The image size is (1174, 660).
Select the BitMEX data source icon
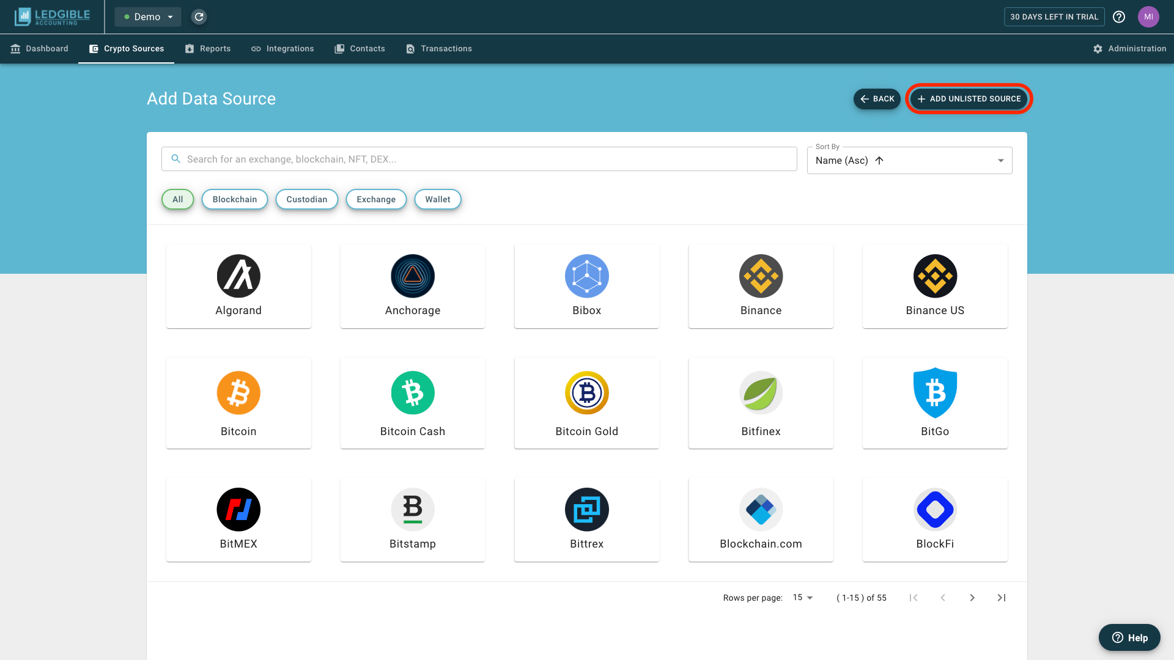238,510
